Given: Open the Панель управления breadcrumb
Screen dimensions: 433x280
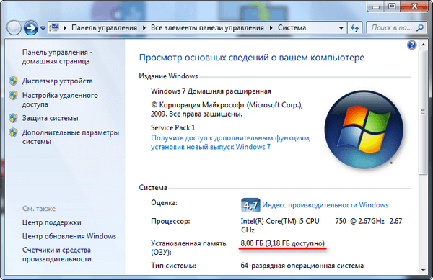Looking at the screenshot, I should (105, 28).
